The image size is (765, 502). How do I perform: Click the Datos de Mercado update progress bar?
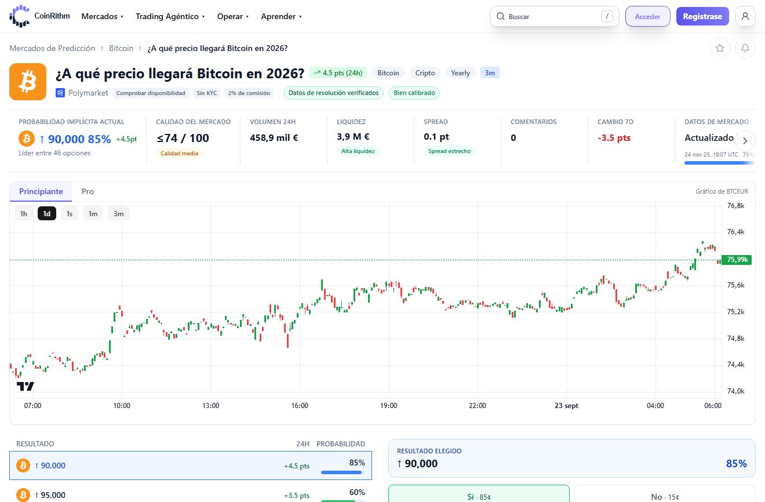coord(720,163)
